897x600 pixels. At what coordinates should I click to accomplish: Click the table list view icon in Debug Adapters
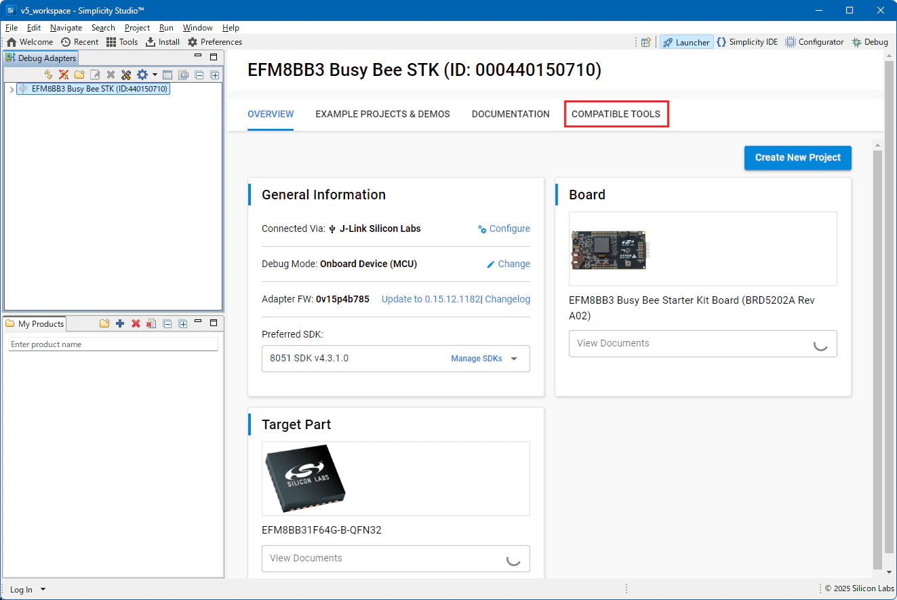[167, 75]
